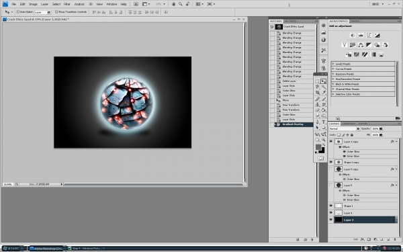Enable Show Transform Controls checkbox
Image resolution: width=403 pixels, height=252 pixels.
(56, 12)
